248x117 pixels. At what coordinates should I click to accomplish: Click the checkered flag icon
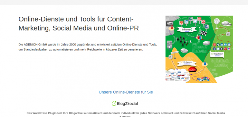(x=204, y=33)
